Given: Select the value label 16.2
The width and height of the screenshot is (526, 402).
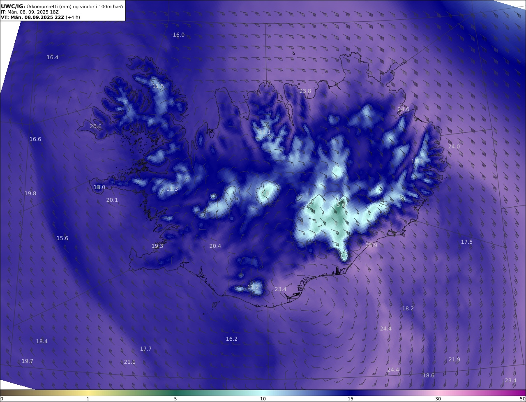Looking at the screenshot, I should [x=232, y=339].
